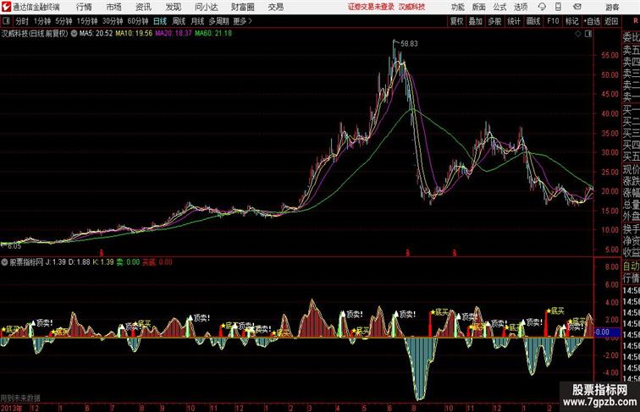Screen dimensions: 640x412
Task: Click the 画线 drawing toolbar button
Action: 533,21
